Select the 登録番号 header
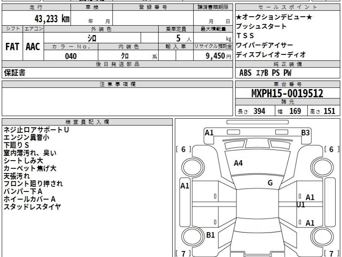This screenshot has width=342, height=257. (x=153, y=7)
